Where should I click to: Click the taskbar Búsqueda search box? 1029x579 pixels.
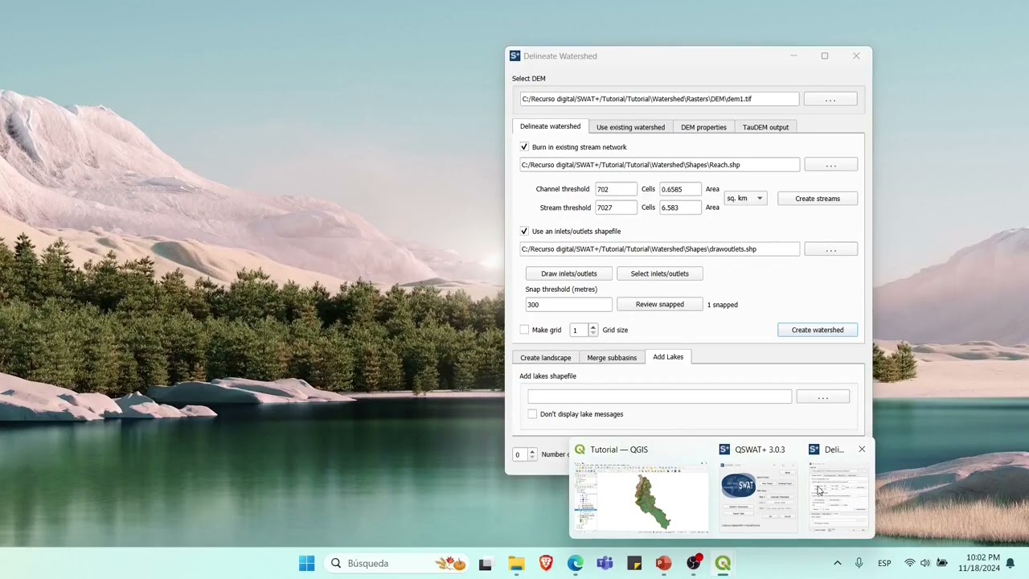click(x=398, y=564)
